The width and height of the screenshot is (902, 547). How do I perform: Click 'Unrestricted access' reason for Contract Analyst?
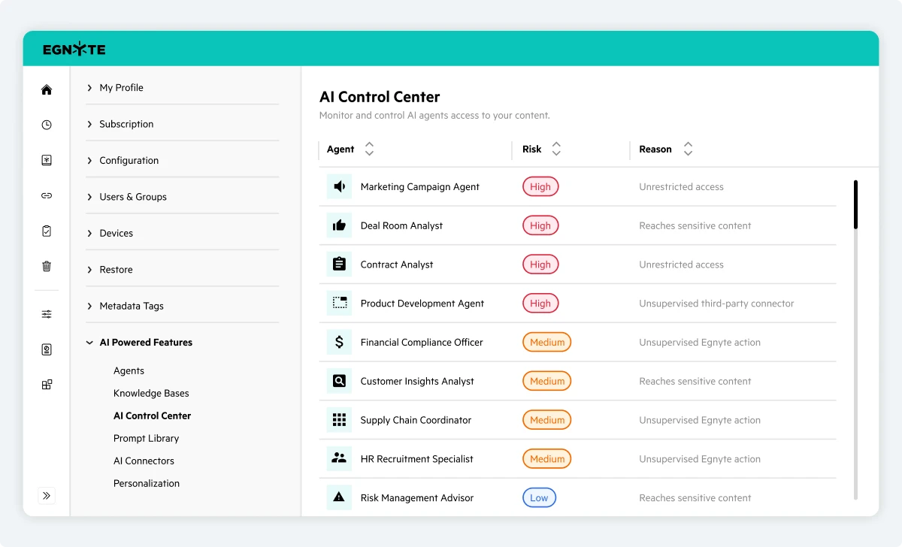click(681, 264)
